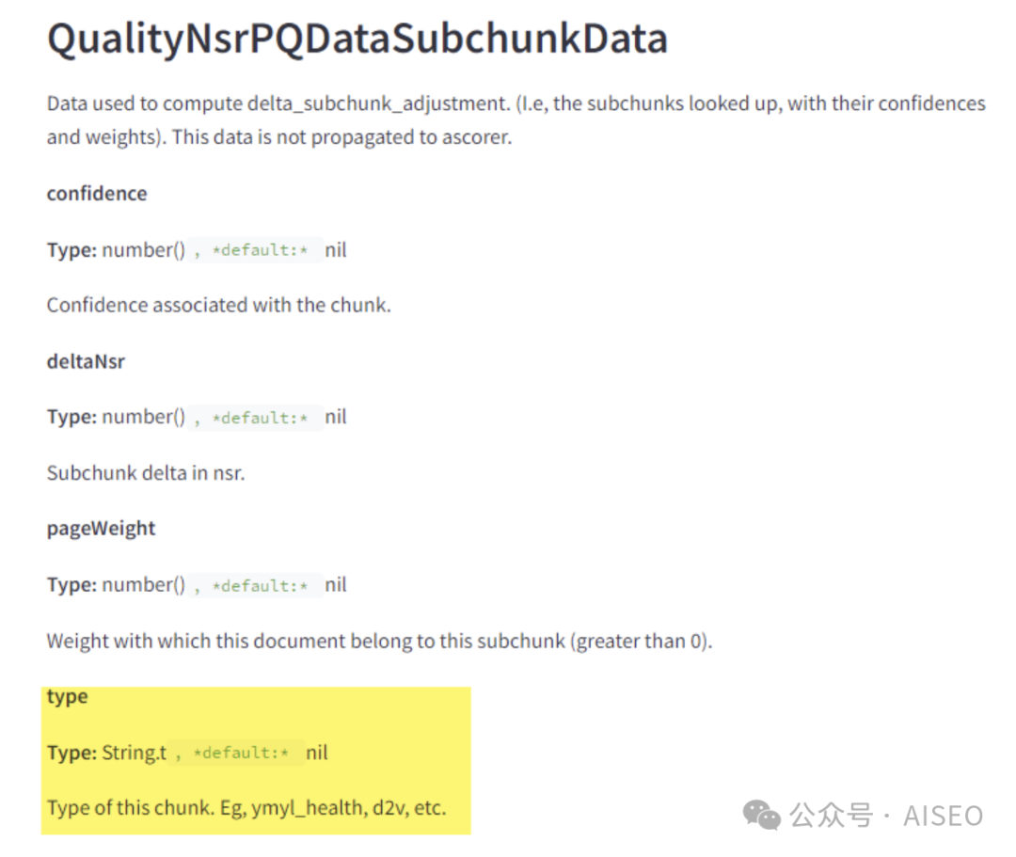
Task: Click the *default:* code tag under confidence
Action: 259,251
